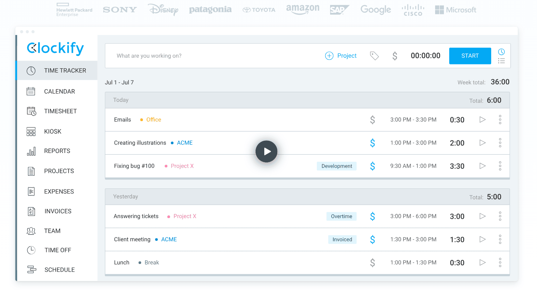Click the Development tag
Viewport: 537px width, 293px height.
(337, 166)
